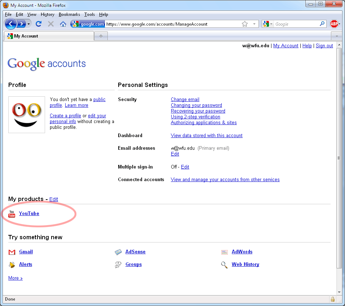Screen dimensions: 345x306
Task: Open the File menu
Action: [x=8, y=14]
